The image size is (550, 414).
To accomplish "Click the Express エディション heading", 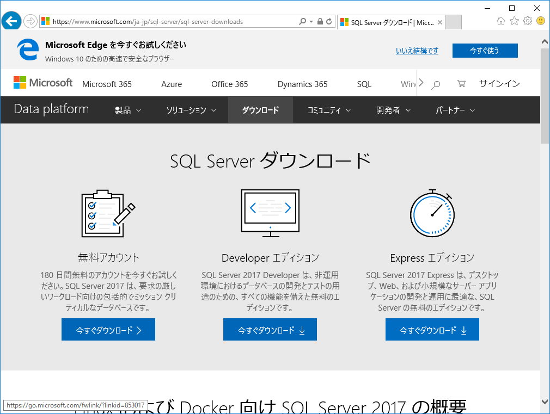I will 432,258.
